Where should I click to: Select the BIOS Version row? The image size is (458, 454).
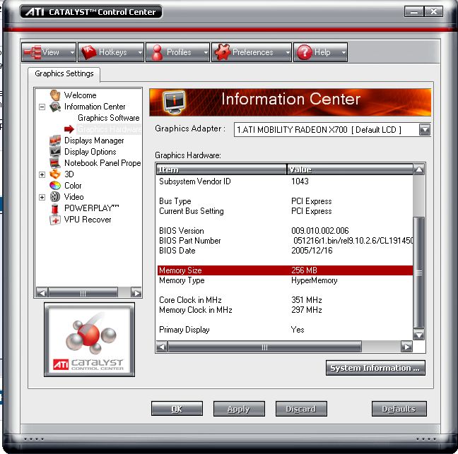click(285, 231)
